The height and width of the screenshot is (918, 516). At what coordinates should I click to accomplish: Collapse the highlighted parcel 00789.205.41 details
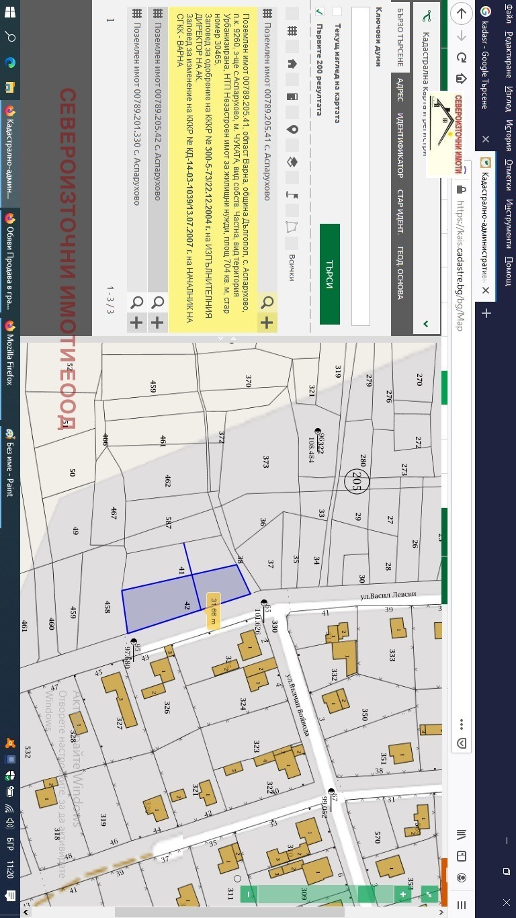(x=267, y=323)
